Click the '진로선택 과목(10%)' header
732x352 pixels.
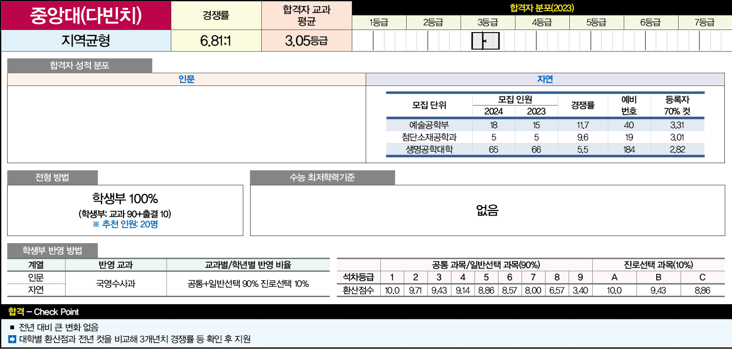[658, 265]
